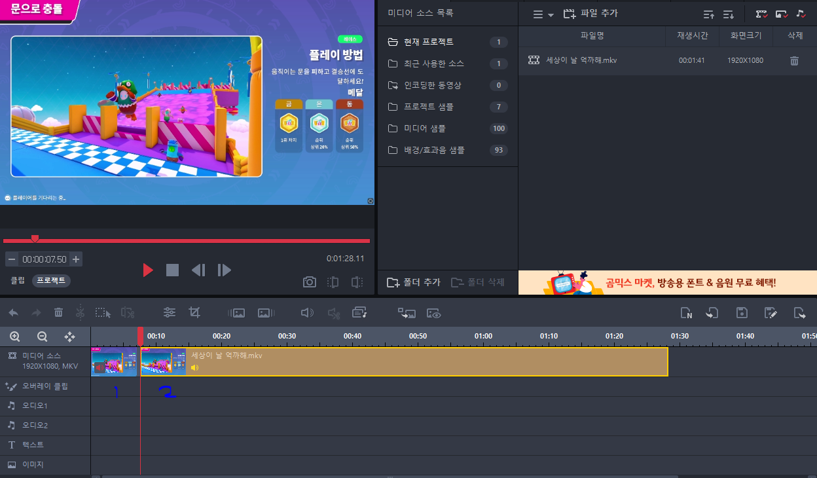Decrease timecode with the minus button
The width and height of the screenshot is (817, 478).
11,259
